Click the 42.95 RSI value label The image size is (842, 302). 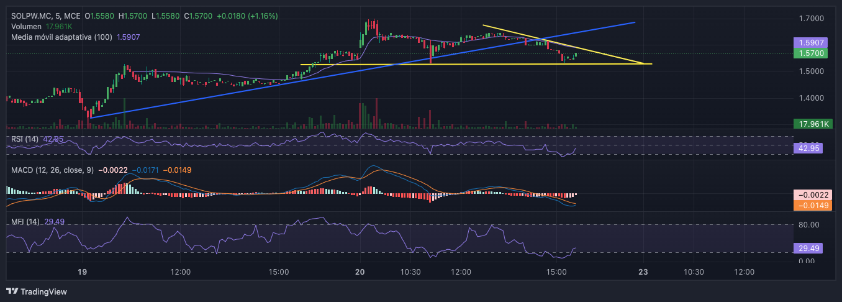click(812, 149)
